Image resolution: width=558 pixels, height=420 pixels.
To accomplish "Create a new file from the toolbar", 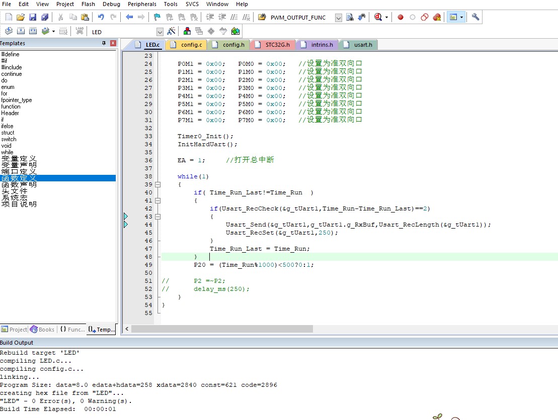I will (x=9, y=17).
